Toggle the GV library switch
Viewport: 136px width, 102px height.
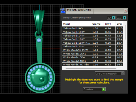click(111, 18)
